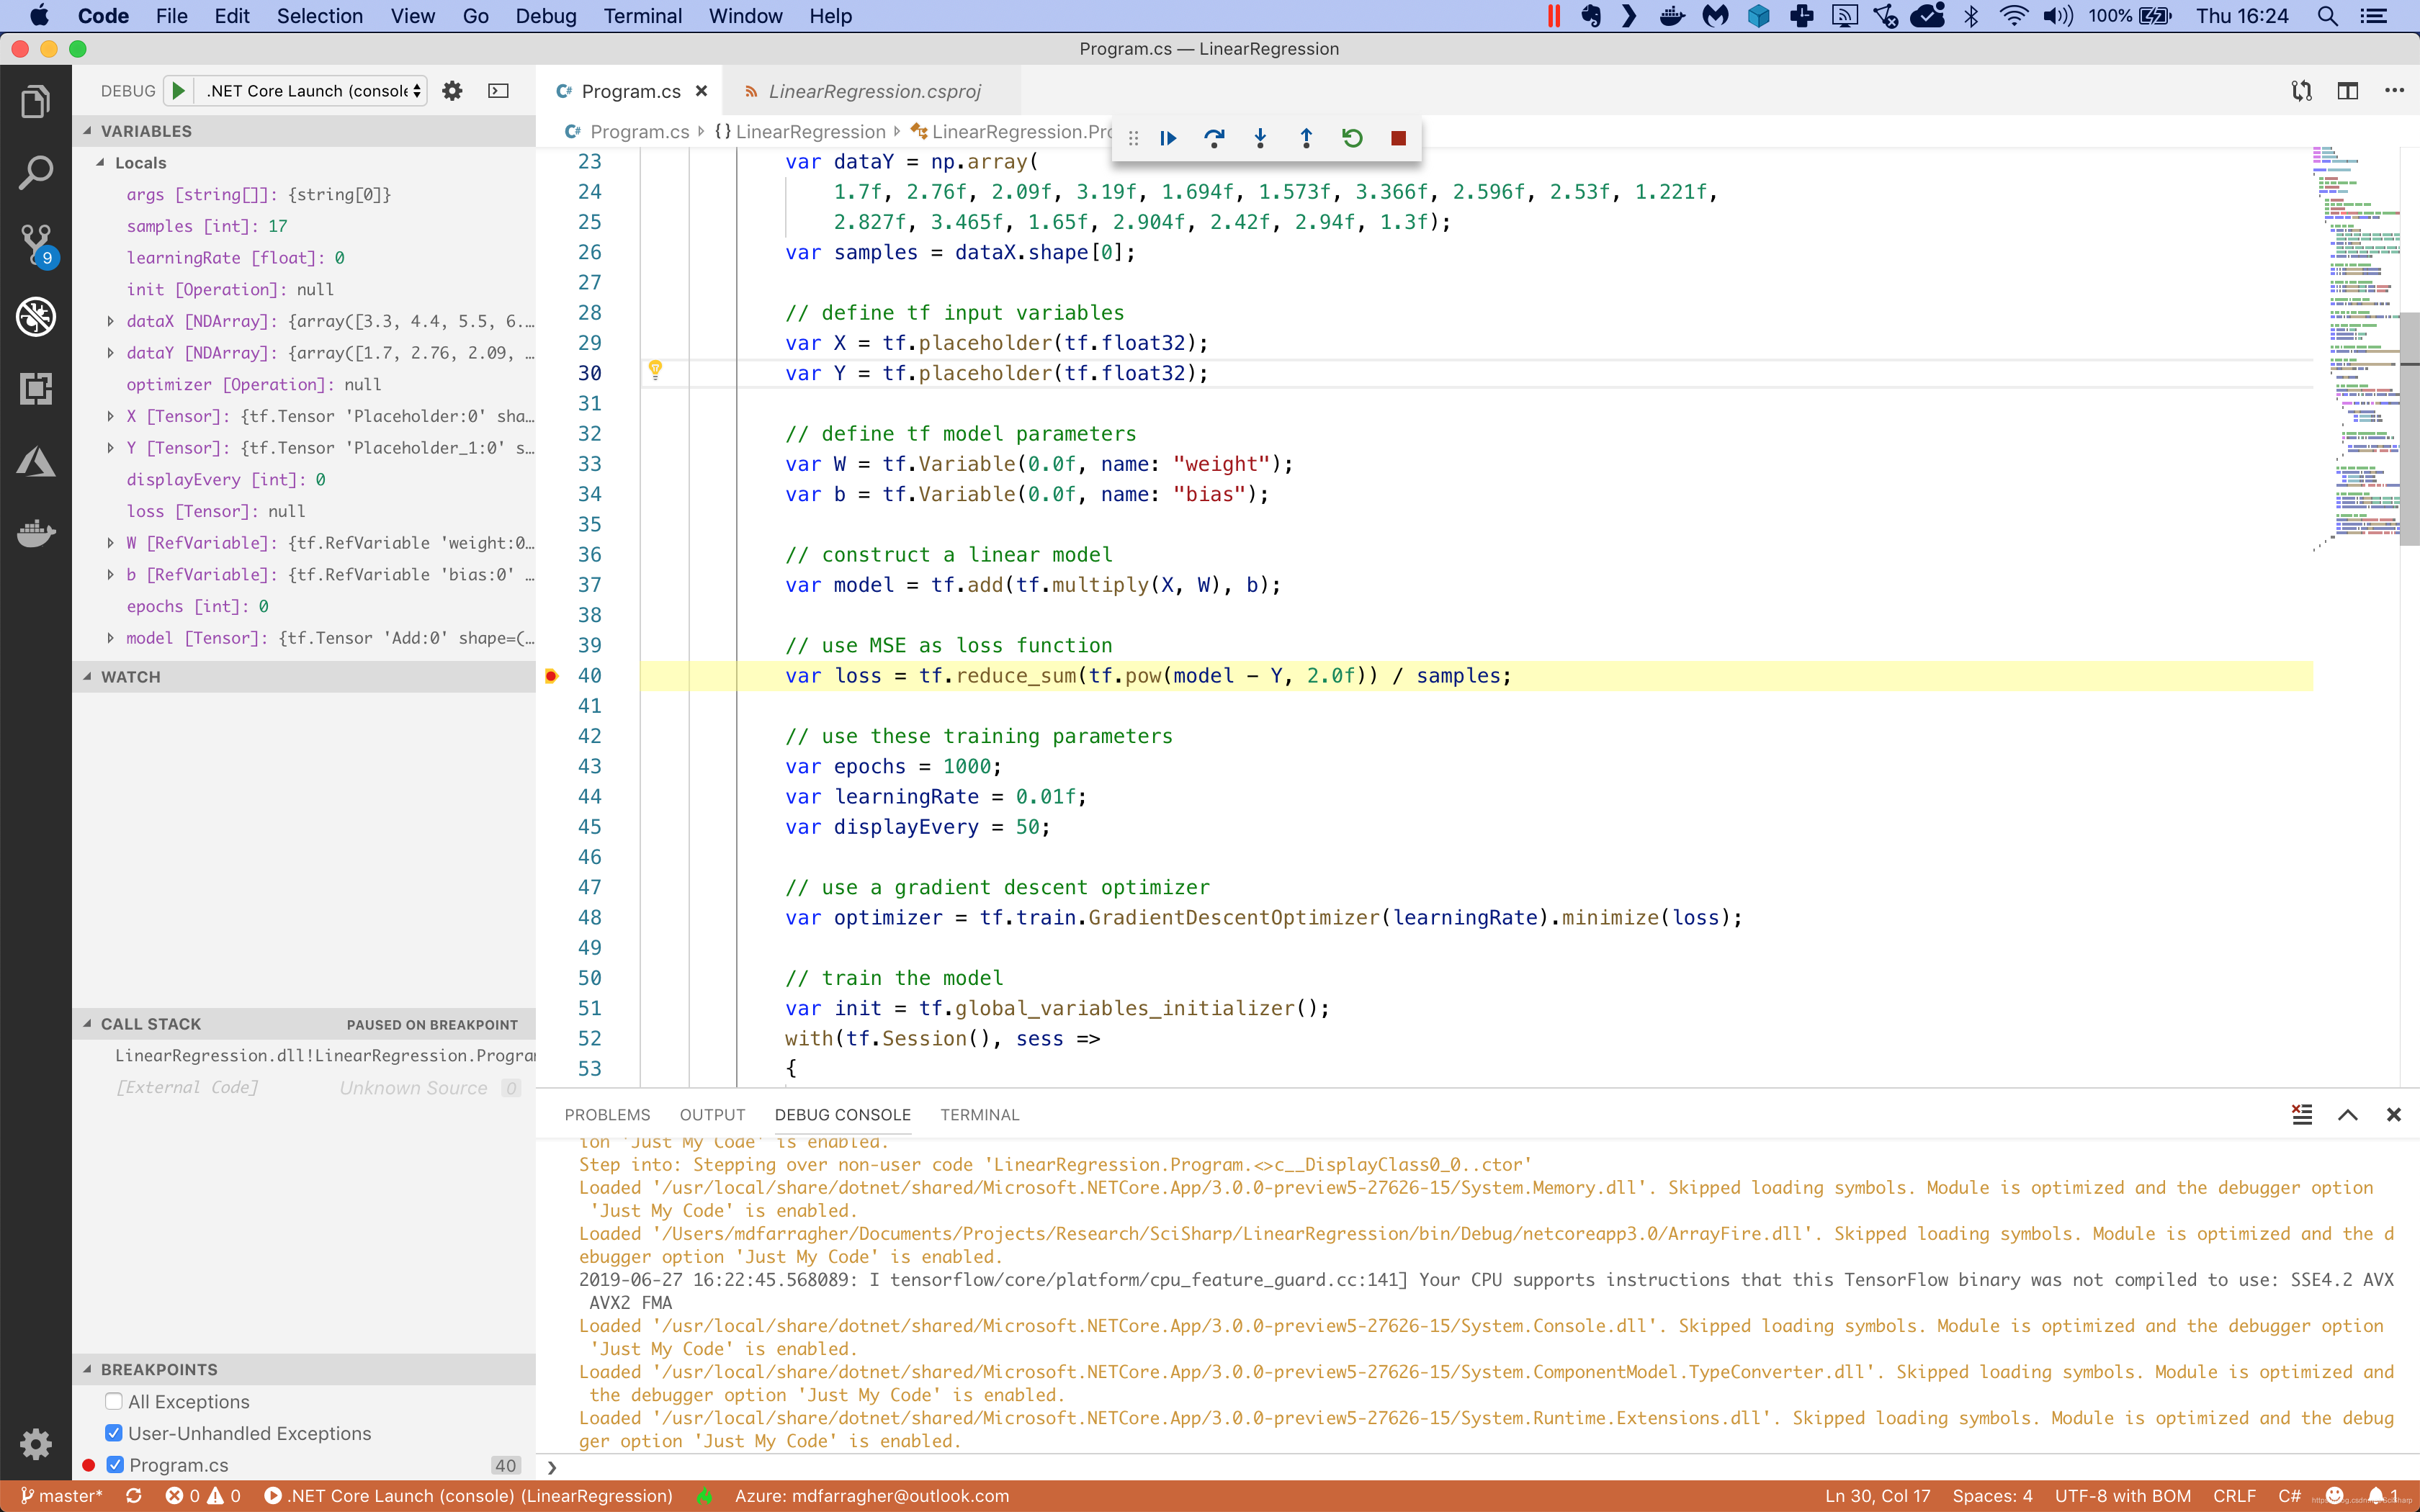
Task: Open .NET Core Launch configuration dropdown
Action: pos(314,91)
